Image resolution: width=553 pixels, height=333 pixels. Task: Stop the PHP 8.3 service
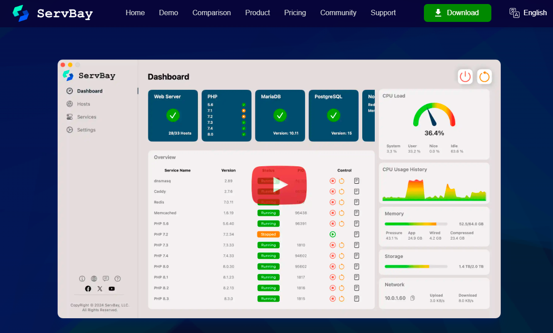tap(332, 299)
